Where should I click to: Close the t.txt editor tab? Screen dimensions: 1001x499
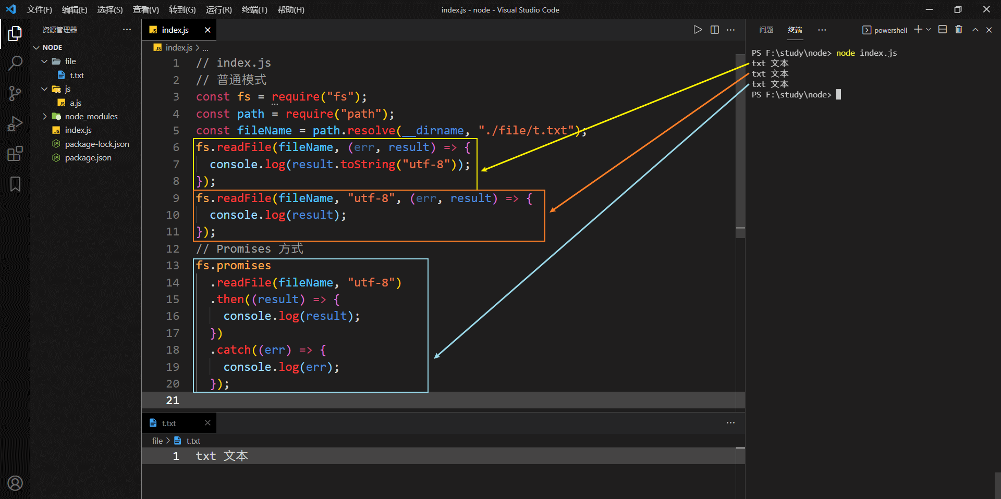tap(207, 423)
